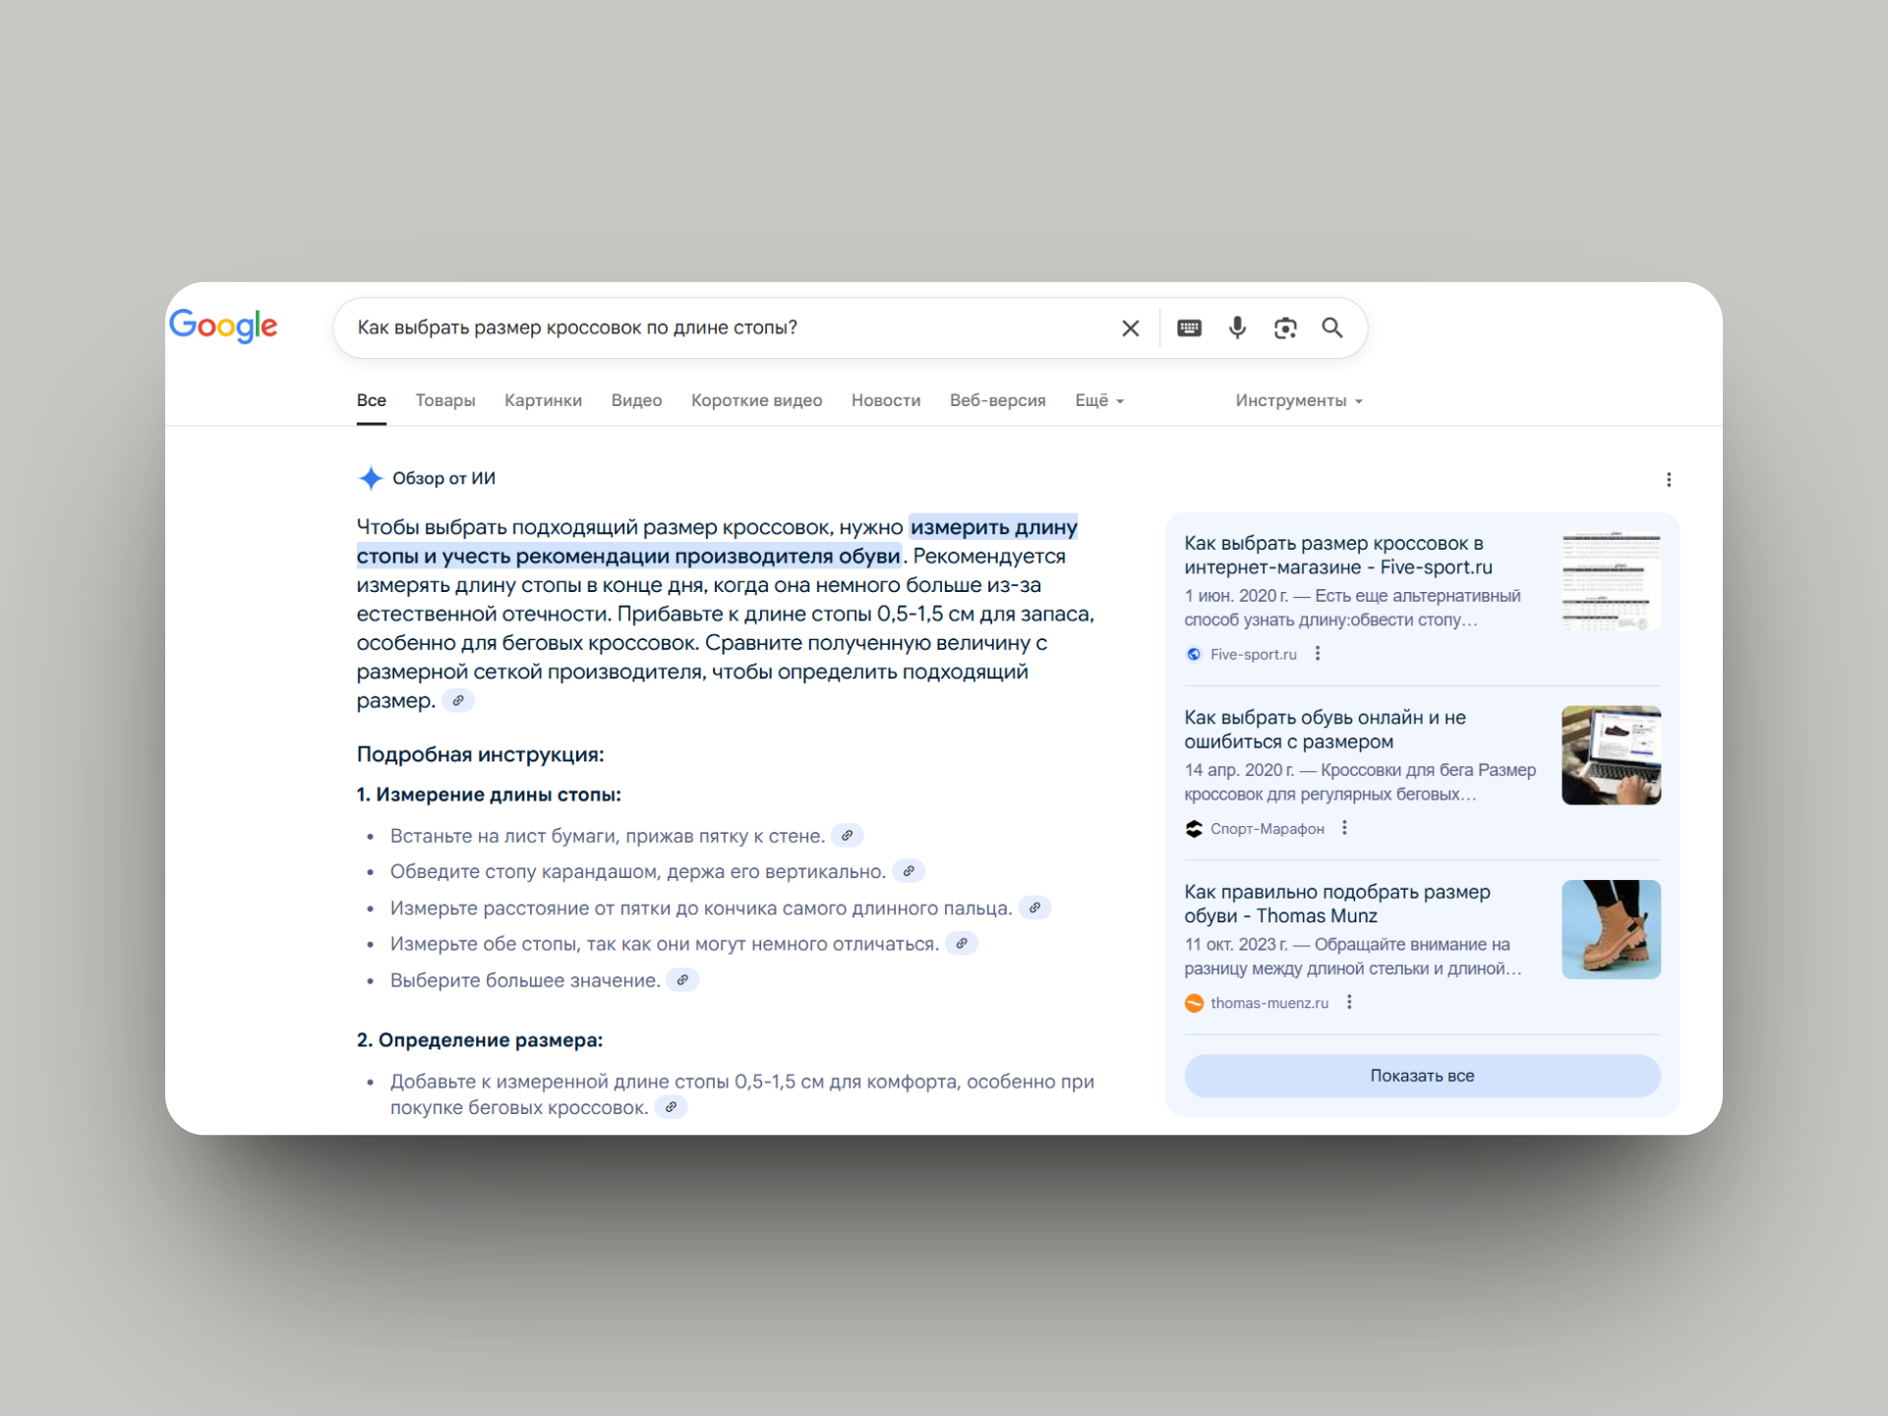Viewport: 1888px width, 1416px height.
Task: Open the on-screen keyboard icon
Action: [1189, 328]
